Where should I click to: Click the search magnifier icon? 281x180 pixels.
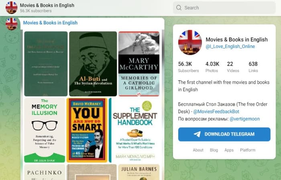coord(179,8)
